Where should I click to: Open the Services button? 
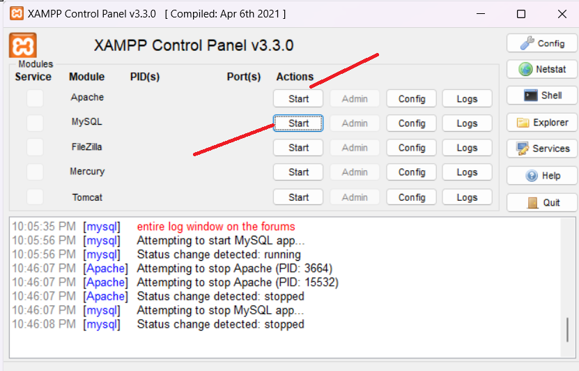click(x=541, y=149)
